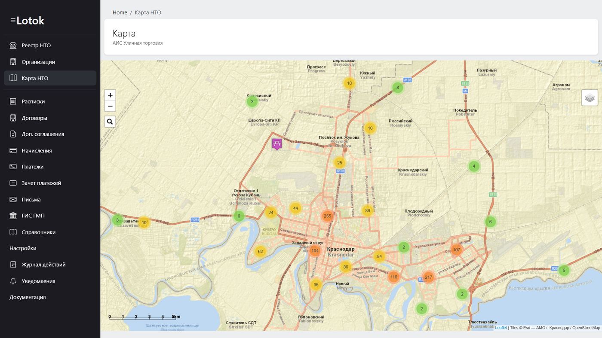Click the purple stall marker on map

point(277,143)
